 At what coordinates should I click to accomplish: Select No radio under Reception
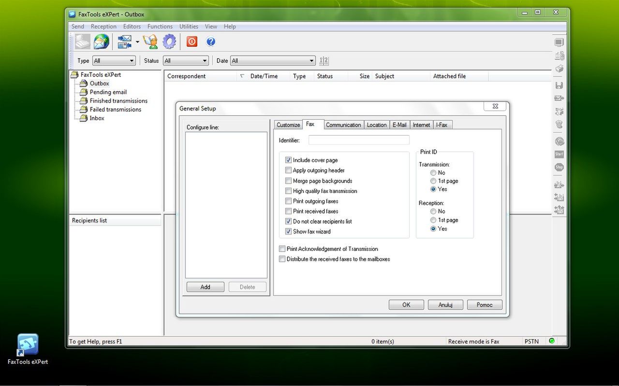[433, 211]
